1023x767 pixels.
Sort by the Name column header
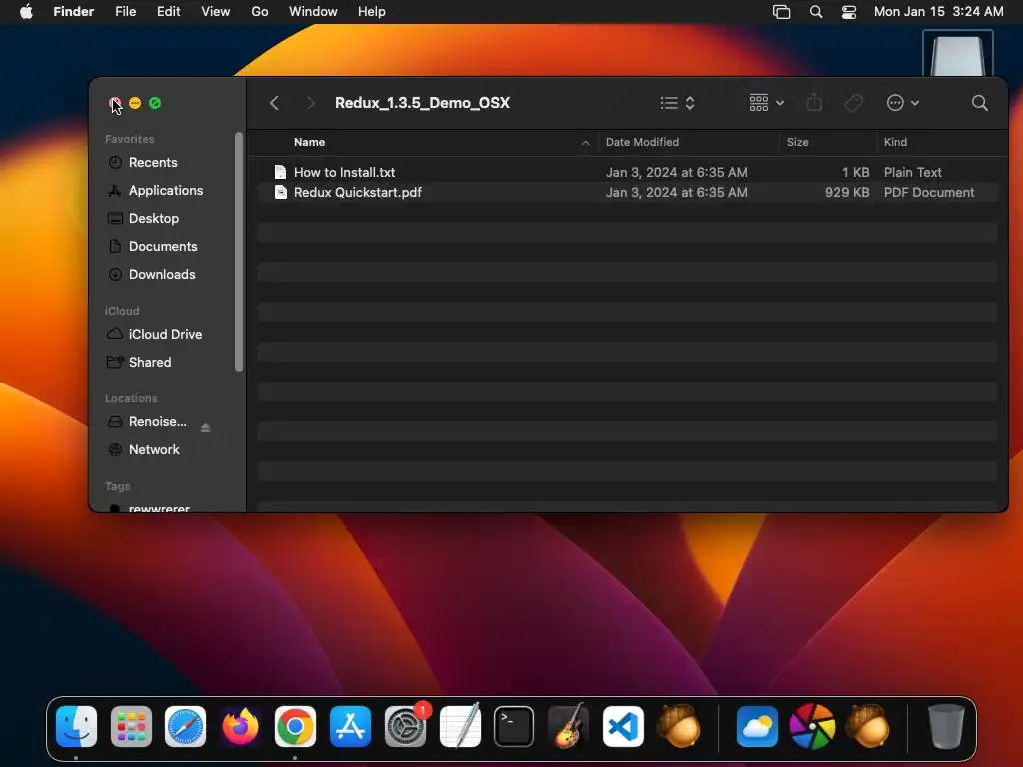pyautogui.click(x=309, y=142)
